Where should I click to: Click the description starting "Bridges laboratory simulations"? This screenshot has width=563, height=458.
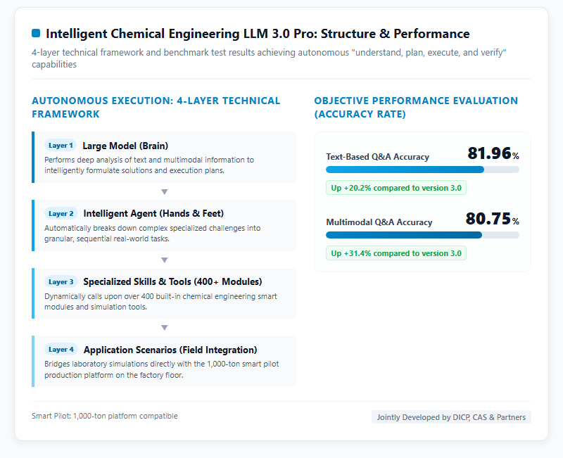tap(162, 369)
